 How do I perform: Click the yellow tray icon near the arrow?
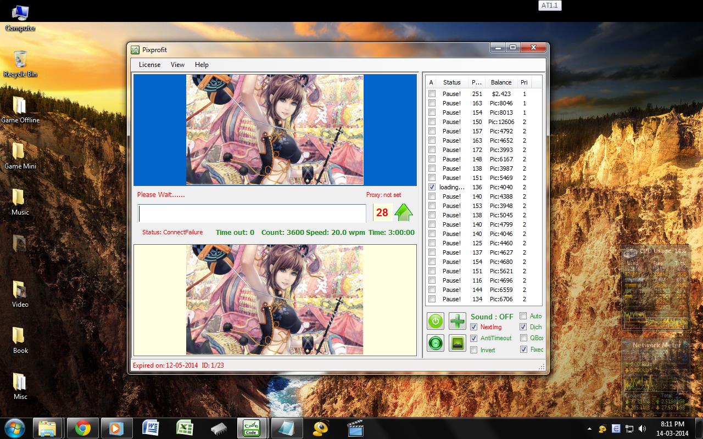(x=603, y=429)
